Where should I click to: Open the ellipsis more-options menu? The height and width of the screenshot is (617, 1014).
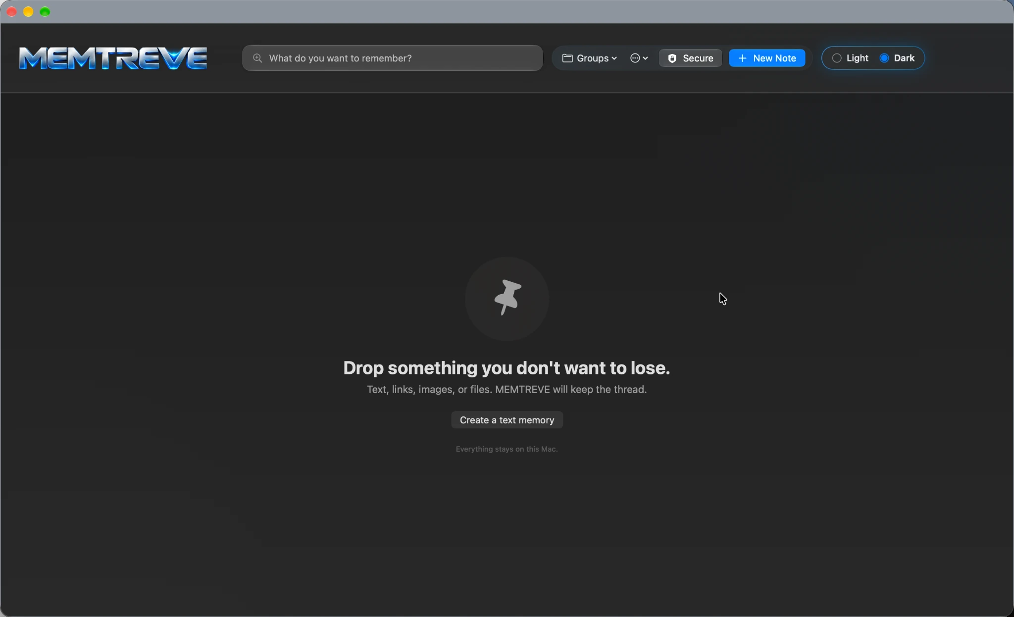[639, 58]
